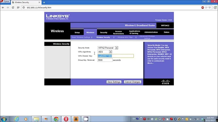Click the red ad-blocker icon in toolbar
218x122 pixels.
coord(203,8)
